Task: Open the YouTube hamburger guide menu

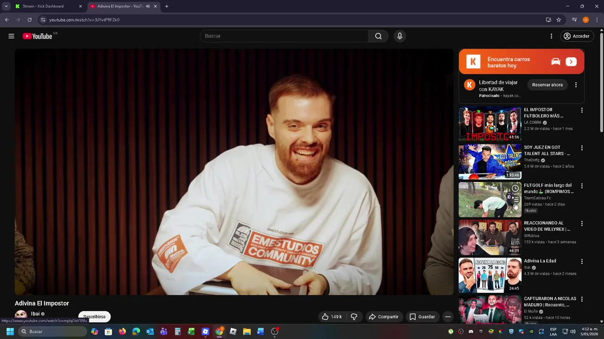Action: [11, 36]
